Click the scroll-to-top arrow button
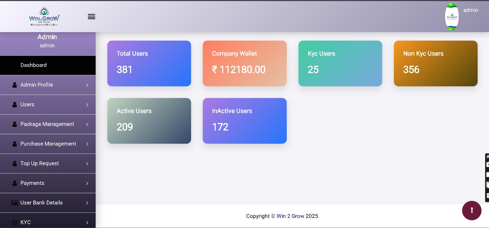 click(472, 210)
